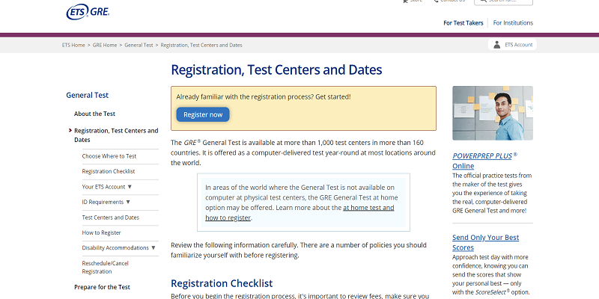Screen dimensions: 599x299
Task: Expand the ID Requirements submenu arrow
Action: [x=128, y=202]
